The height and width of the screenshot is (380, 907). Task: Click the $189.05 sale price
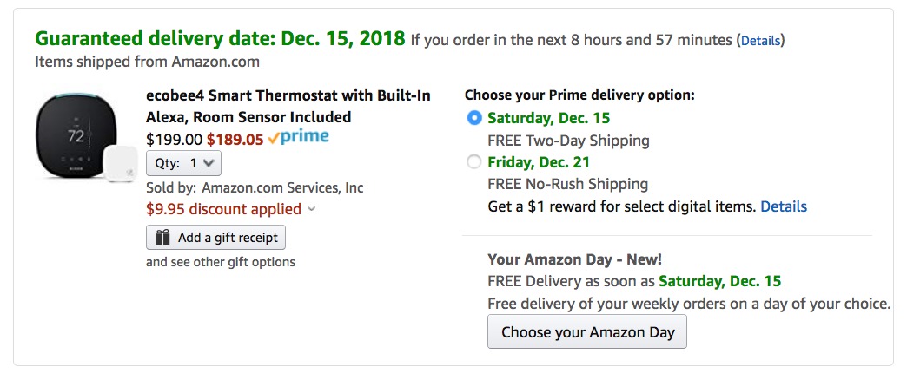[x=235, y=139]
